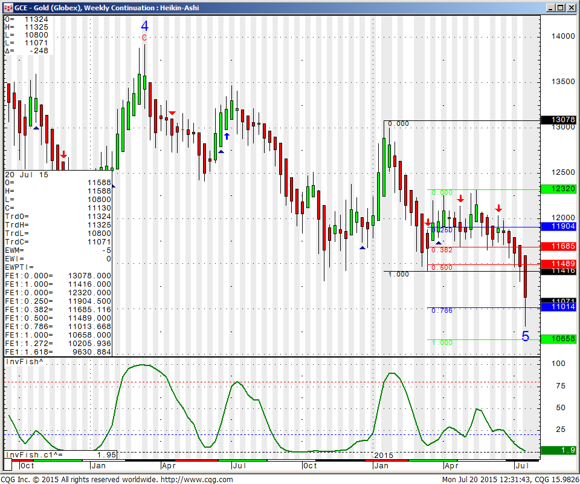
Task: Click the blue Elliott wave 5 label
Action: coord(525,336)
